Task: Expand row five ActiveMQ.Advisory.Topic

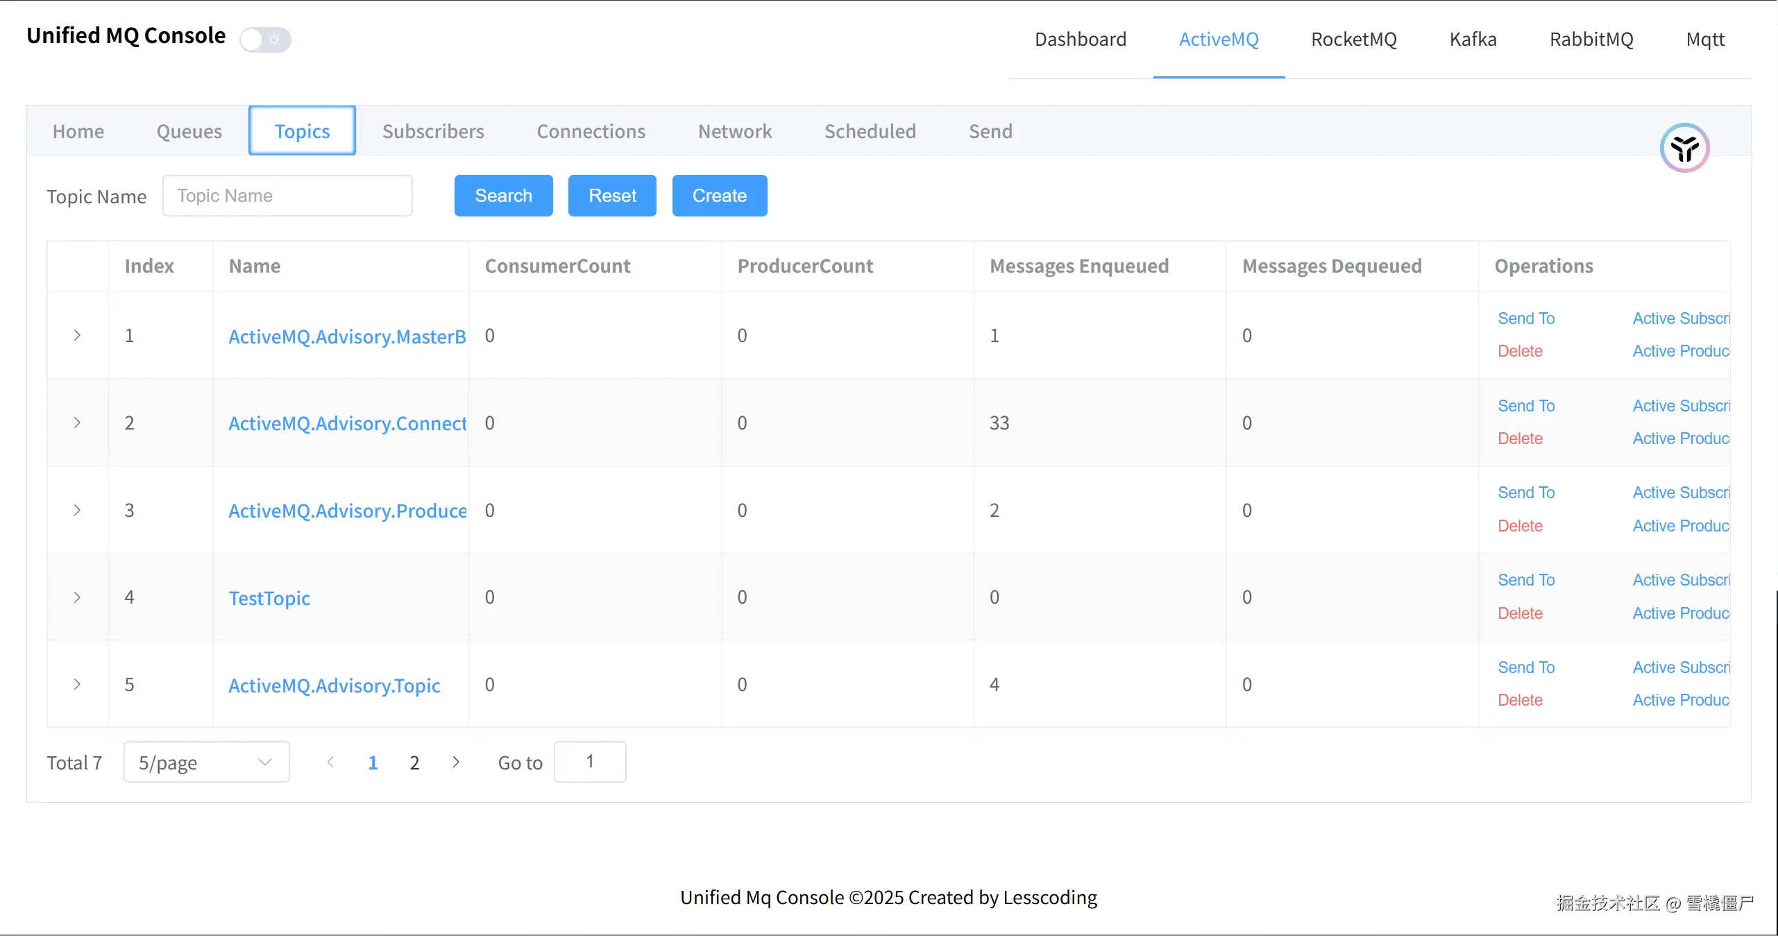Action: 77,685
